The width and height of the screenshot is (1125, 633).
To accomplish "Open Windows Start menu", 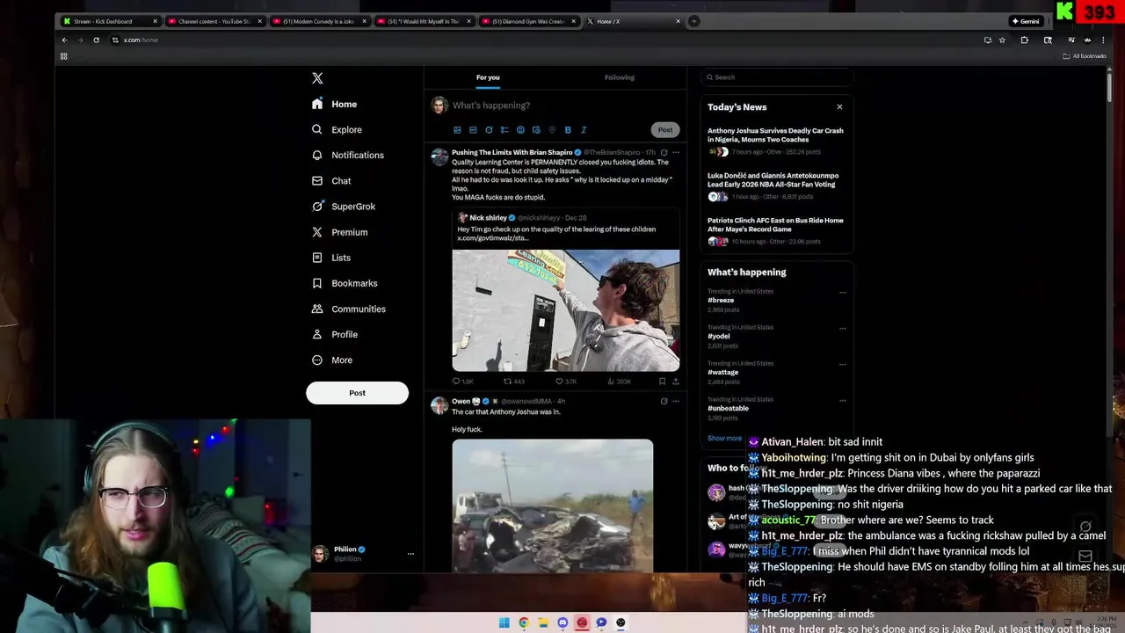I will tap(504, 622).
